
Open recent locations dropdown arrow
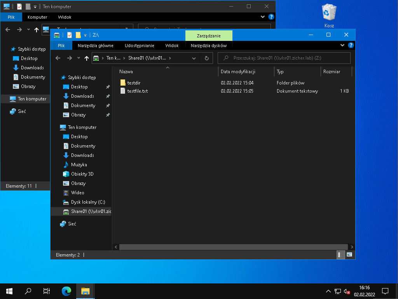click(79, 58)
